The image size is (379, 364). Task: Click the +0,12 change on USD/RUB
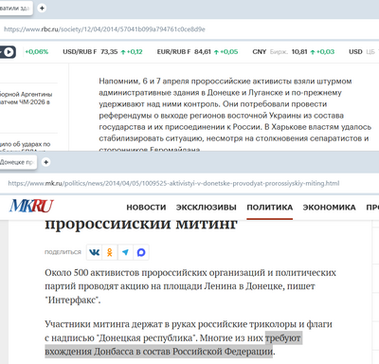coord(132,52)
